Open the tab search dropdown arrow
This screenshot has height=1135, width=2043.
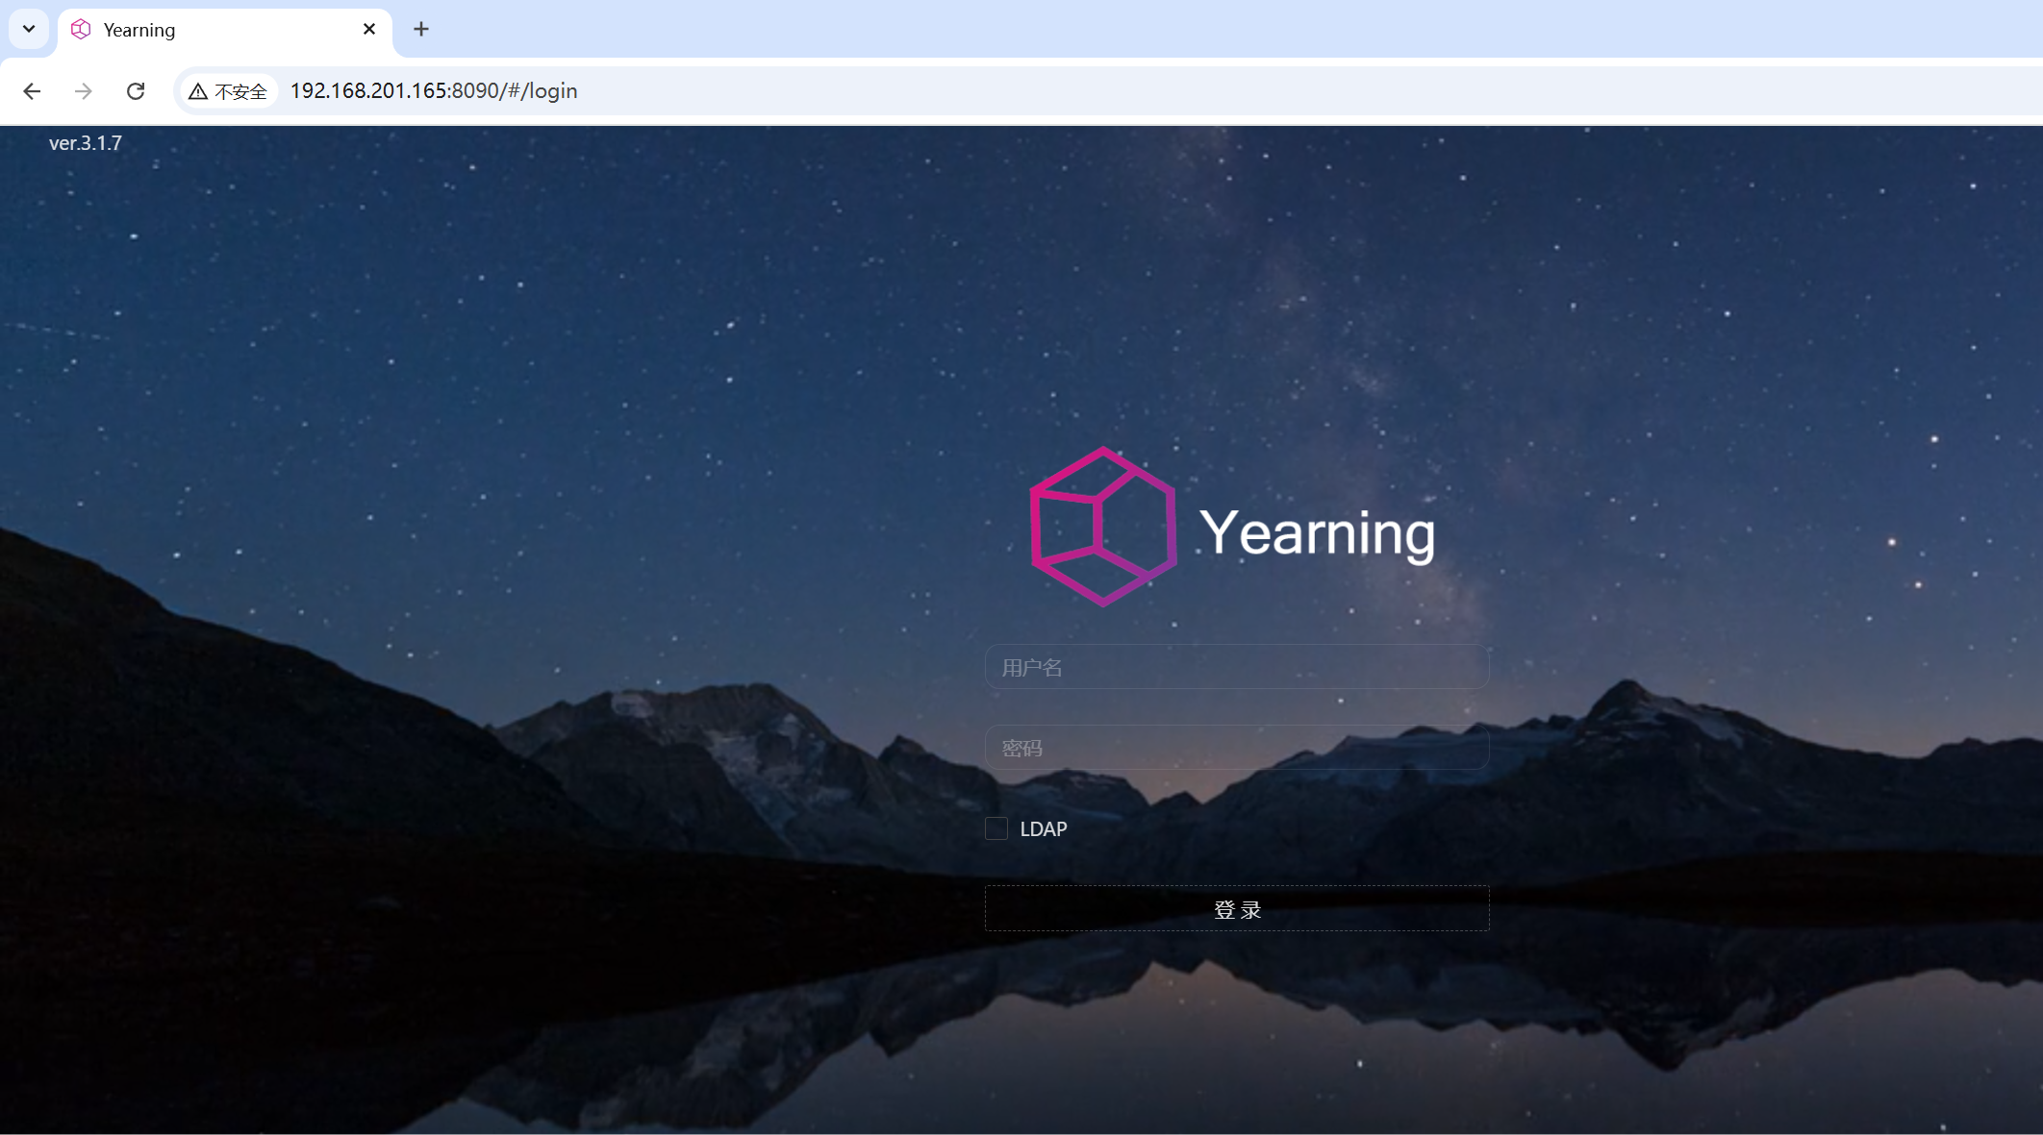click(x=29, y=29)
